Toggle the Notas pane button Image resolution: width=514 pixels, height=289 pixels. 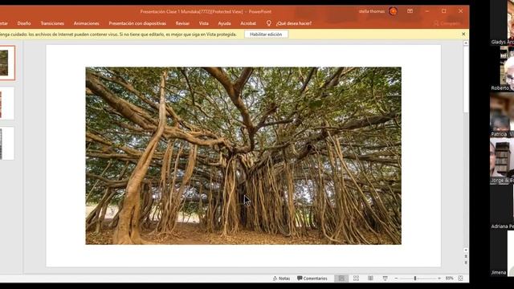(281, 279)
